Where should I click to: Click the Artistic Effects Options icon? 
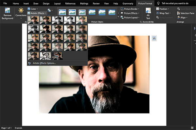coord(30,63)
